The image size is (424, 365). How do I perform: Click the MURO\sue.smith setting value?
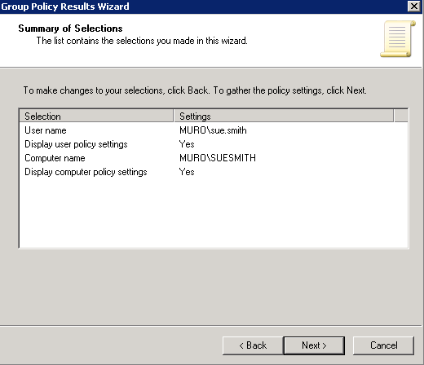pyautogui.click(x=213, y=130)
